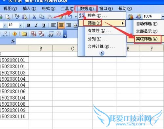Select column F header
The image size is (164, 129).
pyautogui.click(x=152, y=48)
